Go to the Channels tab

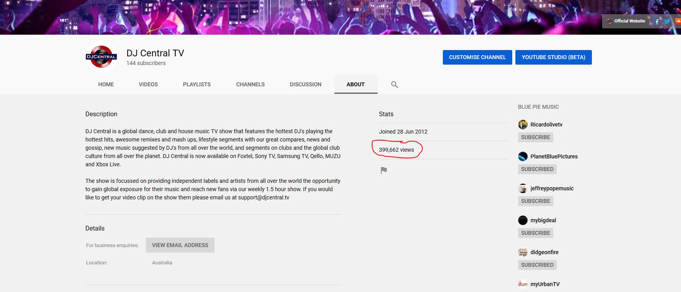[250, 84]
